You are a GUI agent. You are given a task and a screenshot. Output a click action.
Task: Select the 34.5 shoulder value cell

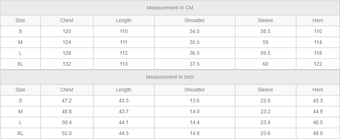click(x=195, y=32)
